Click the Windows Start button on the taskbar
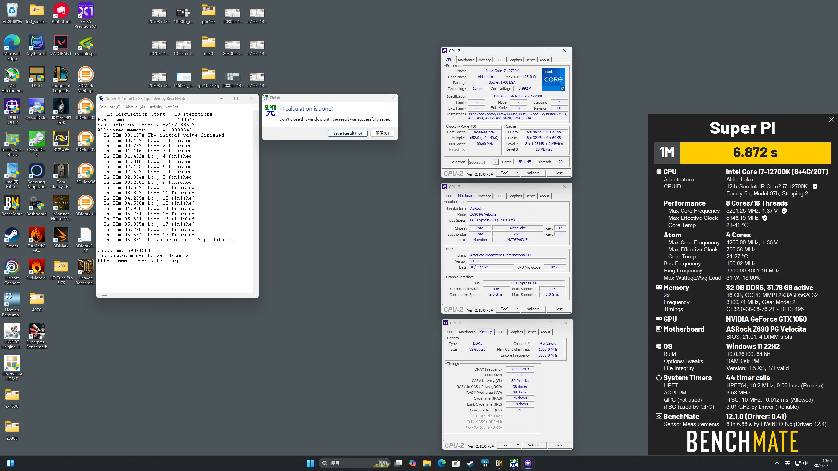This screenshot has height=471, width=838. tap(310, 463)
